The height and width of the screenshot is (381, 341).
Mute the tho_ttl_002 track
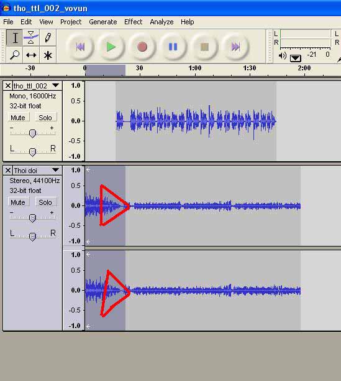[18, 118]
